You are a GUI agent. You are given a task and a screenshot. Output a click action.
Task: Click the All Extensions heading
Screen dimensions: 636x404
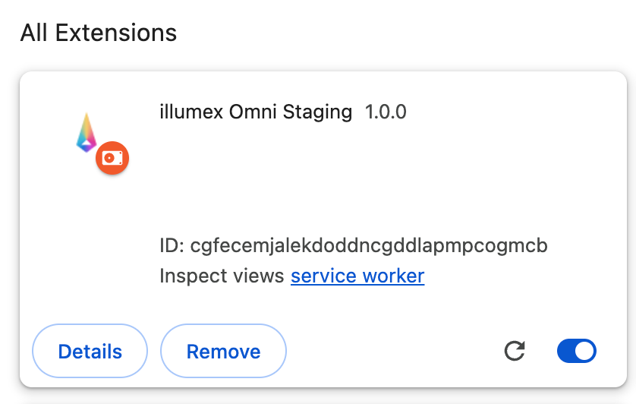[99, 33]
